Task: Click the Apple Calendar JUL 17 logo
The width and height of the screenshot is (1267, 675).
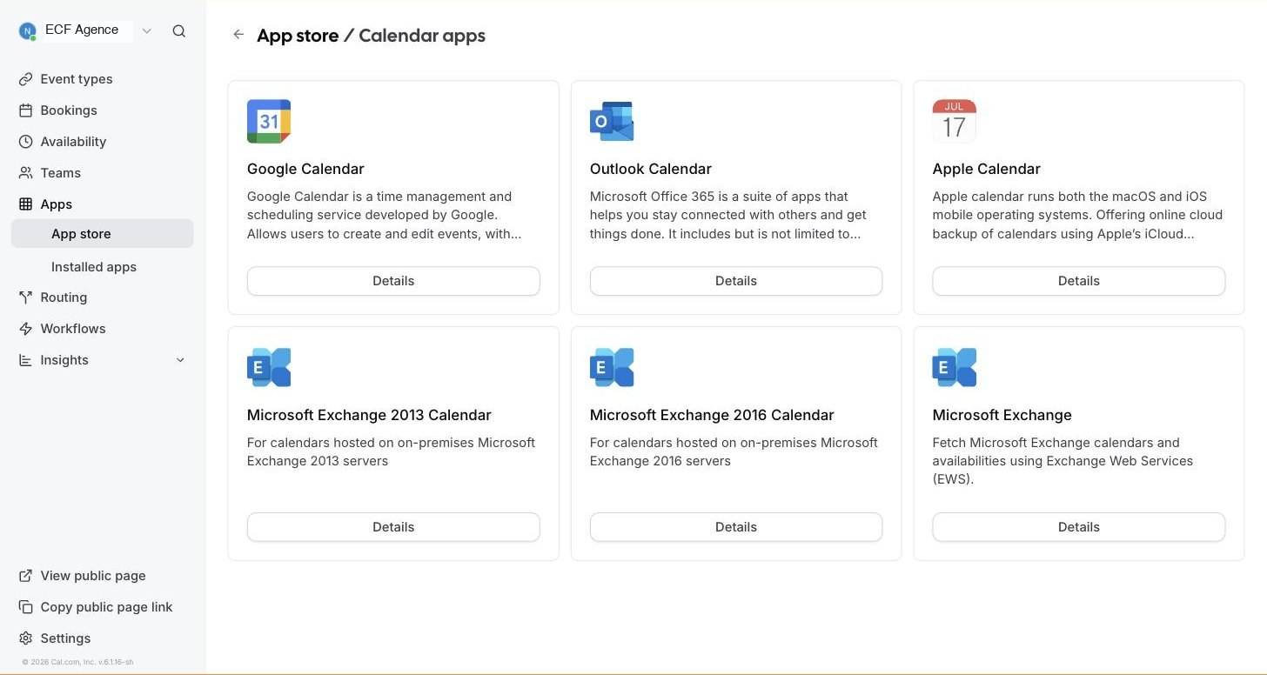Action: [x=954, y=121]
